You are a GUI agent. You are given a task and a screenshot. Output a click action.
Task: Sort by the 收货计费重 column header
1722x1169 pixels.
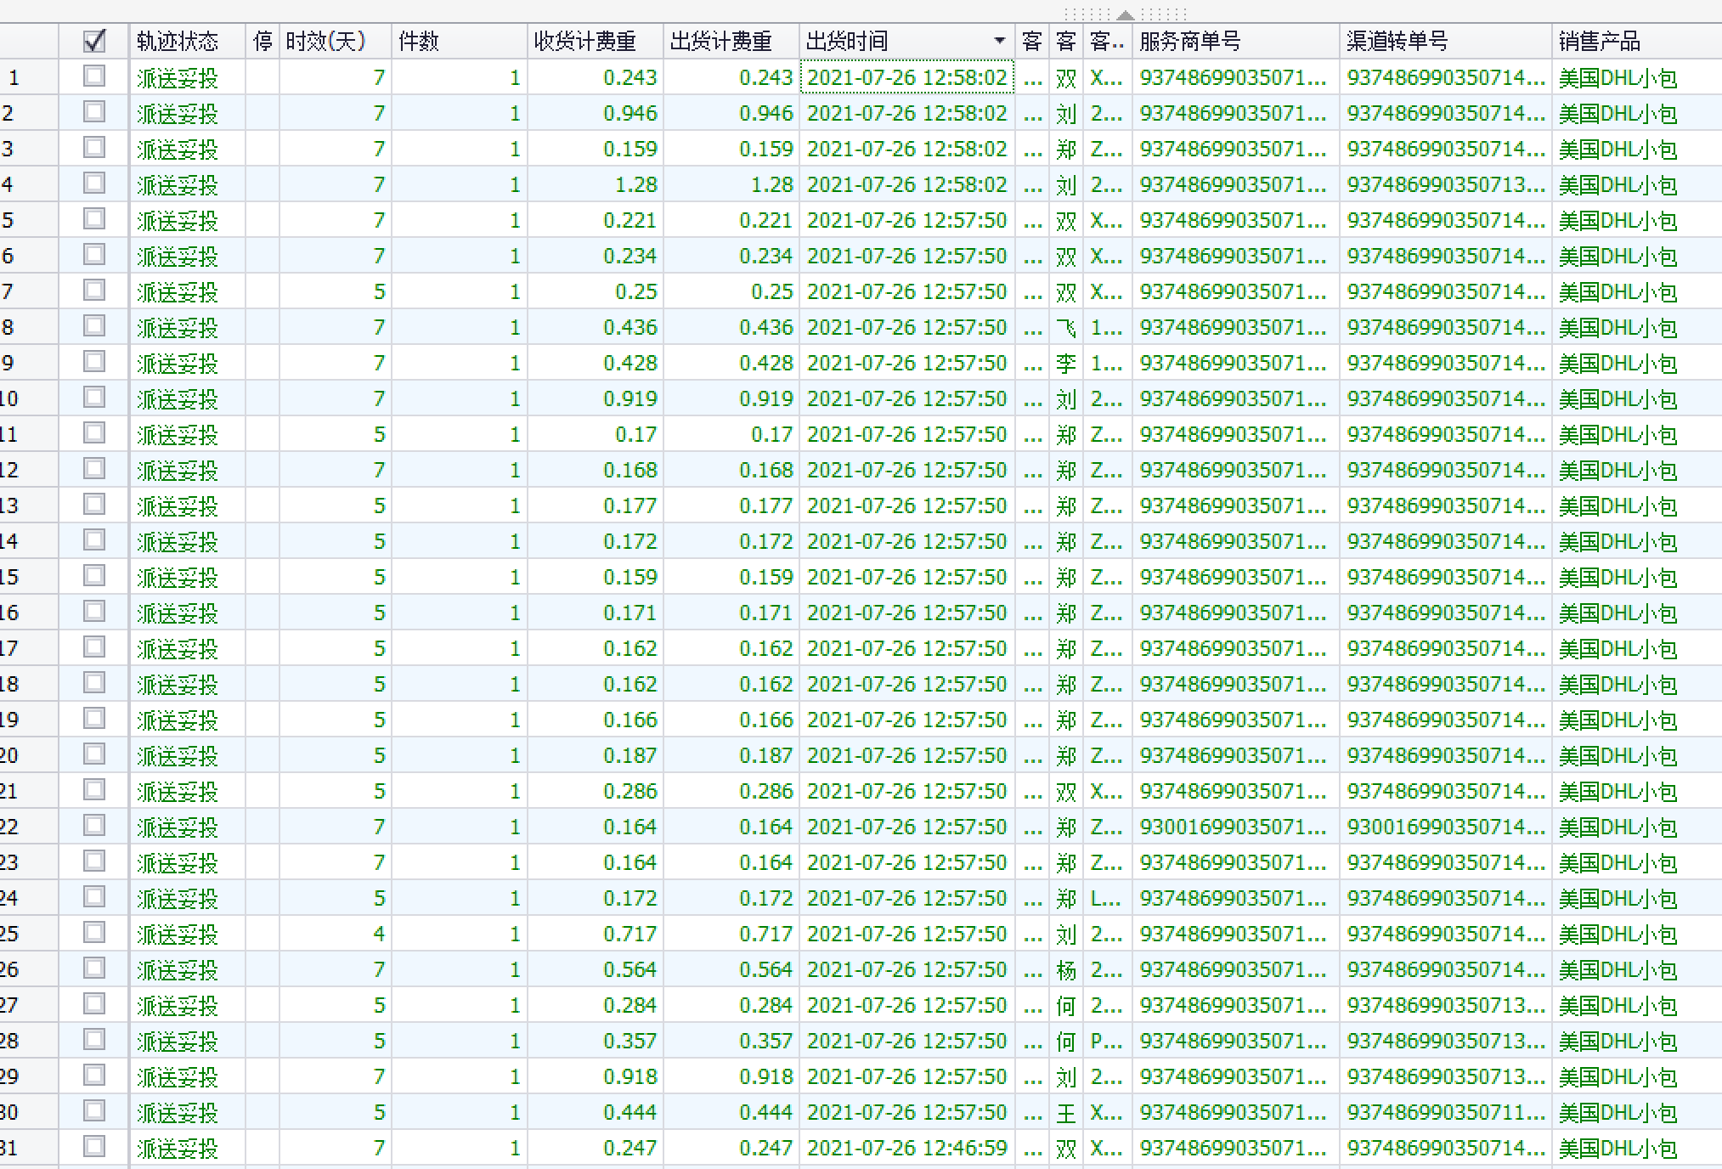coord(595,41)
